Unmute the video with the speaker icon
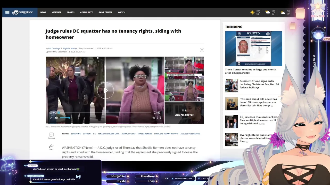 (x=56, y=118)
